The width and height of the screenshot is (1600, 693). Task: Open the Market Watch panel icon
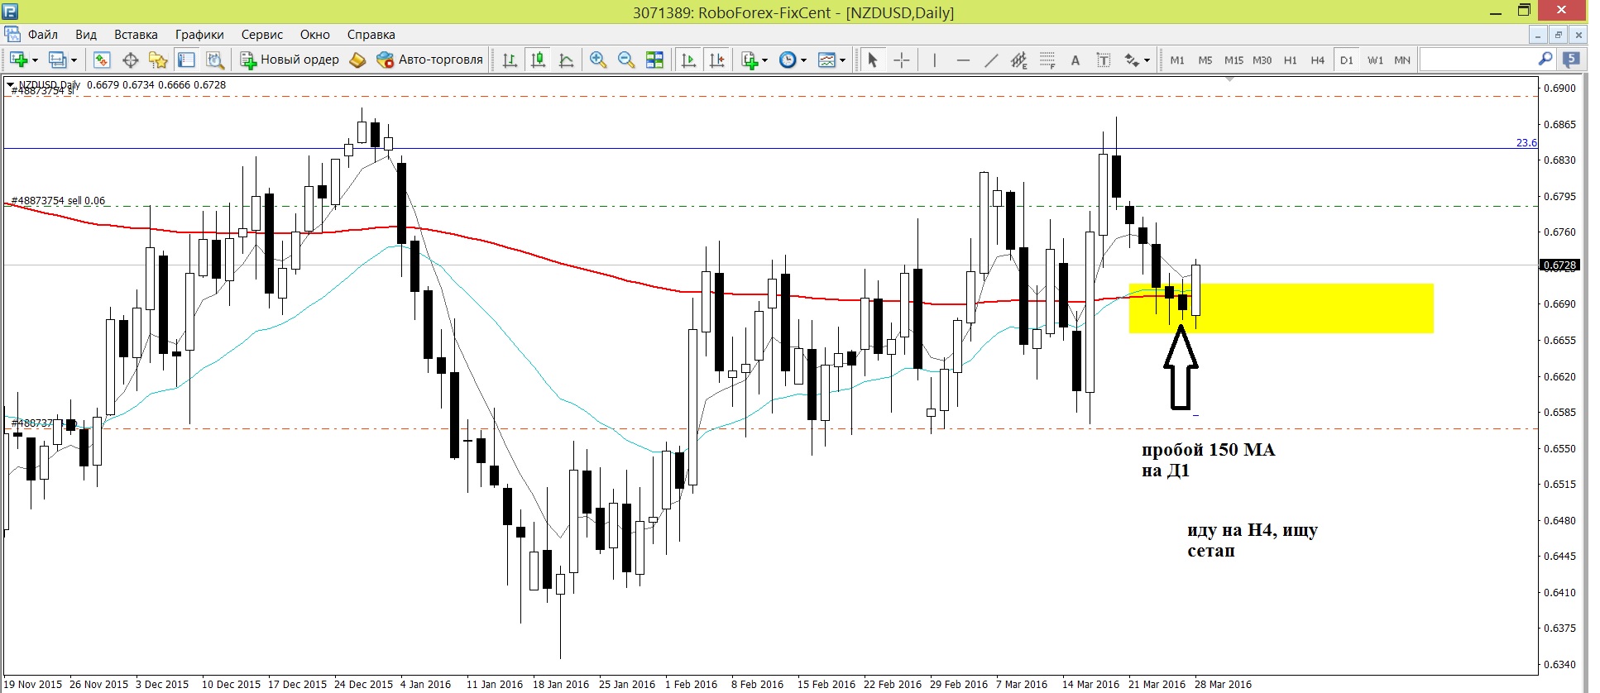click(x=102, y=60)
